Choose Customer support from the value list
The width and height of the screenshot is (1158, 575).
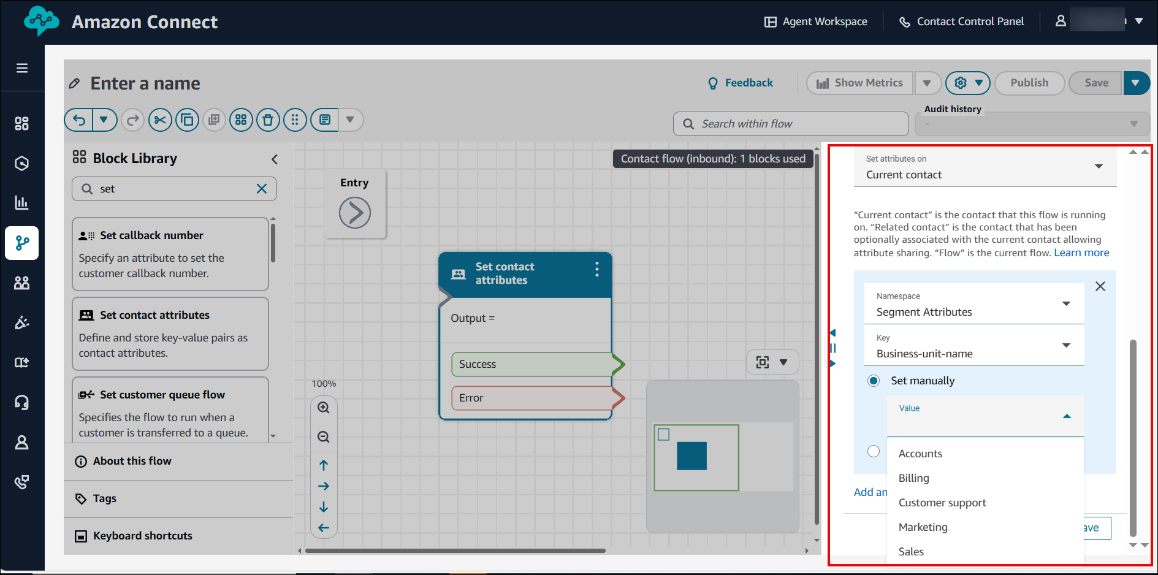[942, 503]
